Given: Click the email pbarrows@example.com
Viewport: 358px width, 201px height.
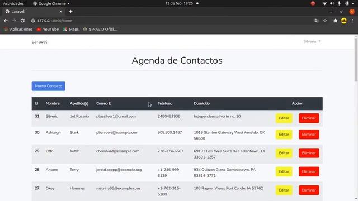Looking at the screenshot, I should pyautogui.click(x=117, y=132).
